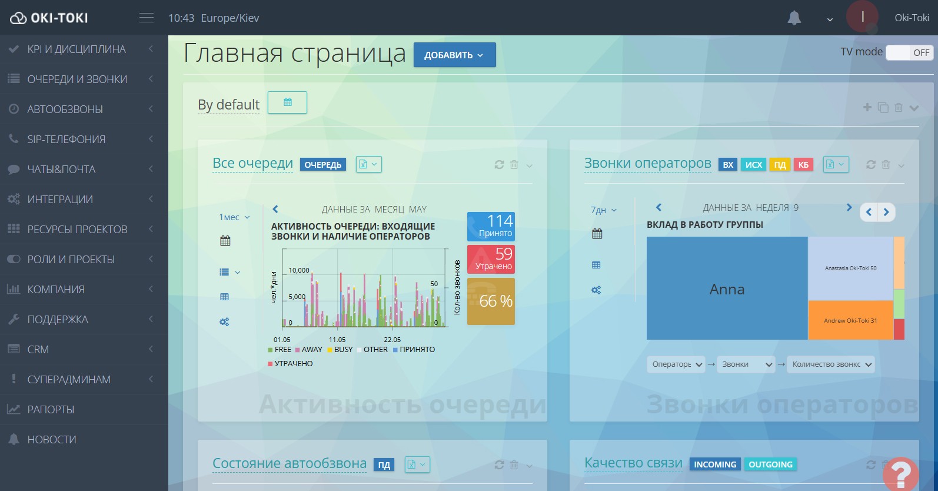Open 7дн period dropdown
Screen dimensions: 938x491
point(604,210)
